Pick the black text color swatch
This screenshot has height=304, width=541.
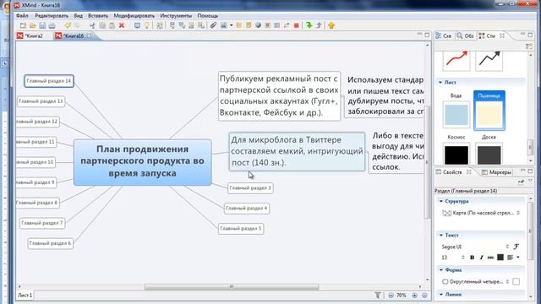(500, 258)
